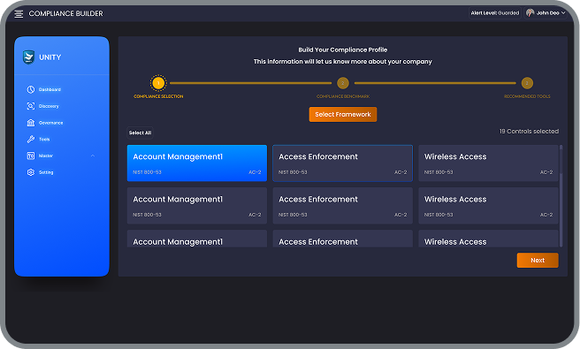
Task: Click the COMPLIANCE SELECTION step label
Action: coord(158,96)
